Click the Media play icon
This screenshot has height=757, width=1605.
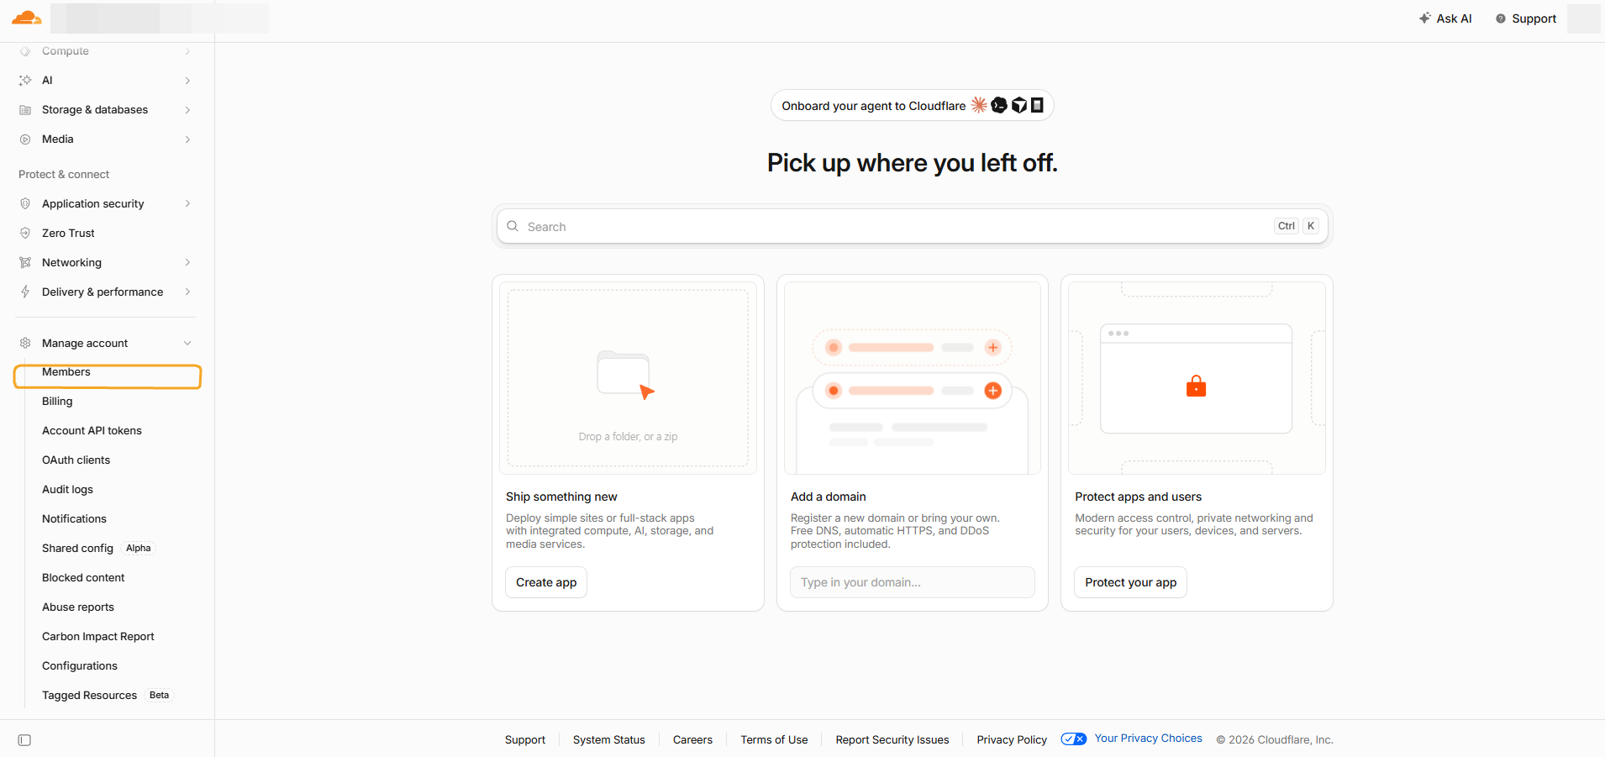point(25,139)
